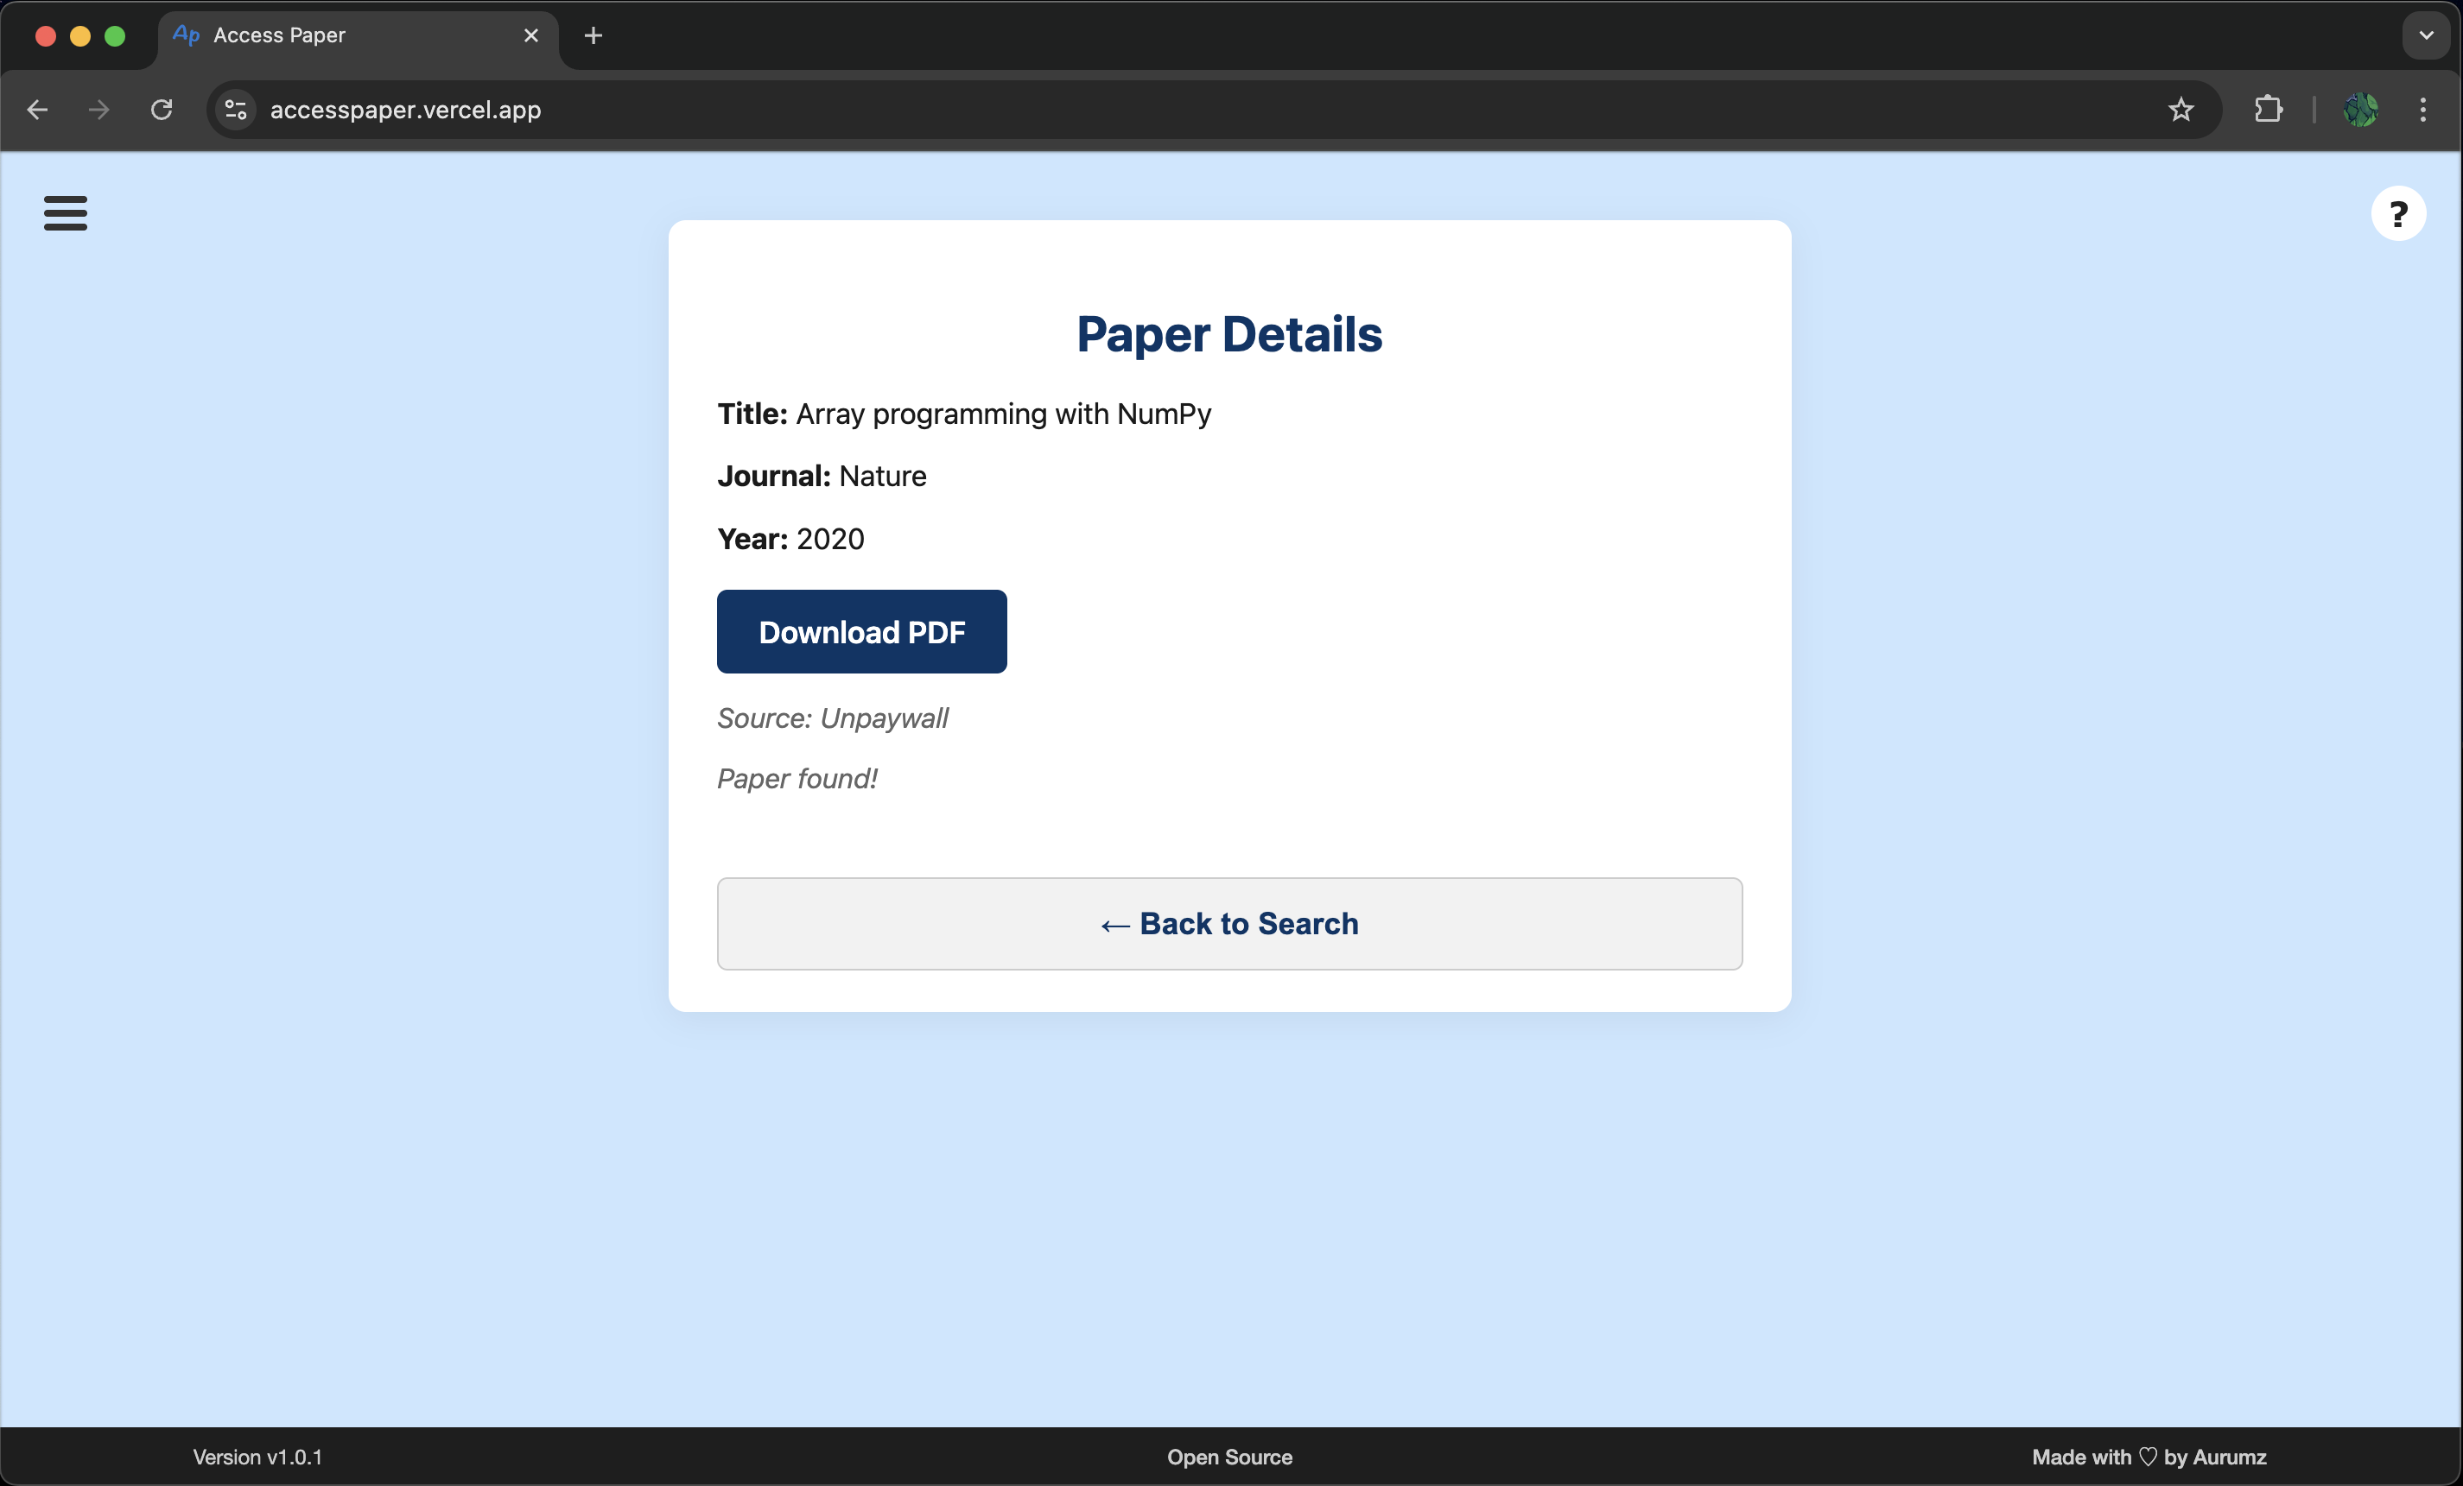This screenshot has width=2463, height=1486.
Task: Select the Access Paper tab
Action: (280, 36)
